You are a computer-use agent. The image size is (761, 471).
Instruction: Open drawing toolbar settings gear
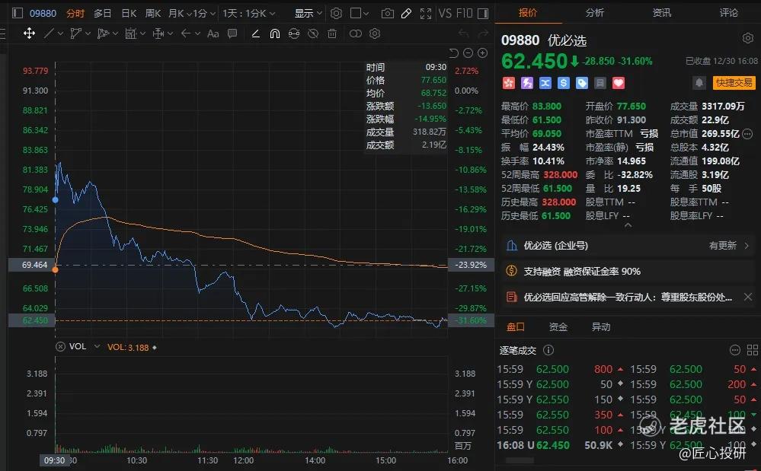click(375, 33)
